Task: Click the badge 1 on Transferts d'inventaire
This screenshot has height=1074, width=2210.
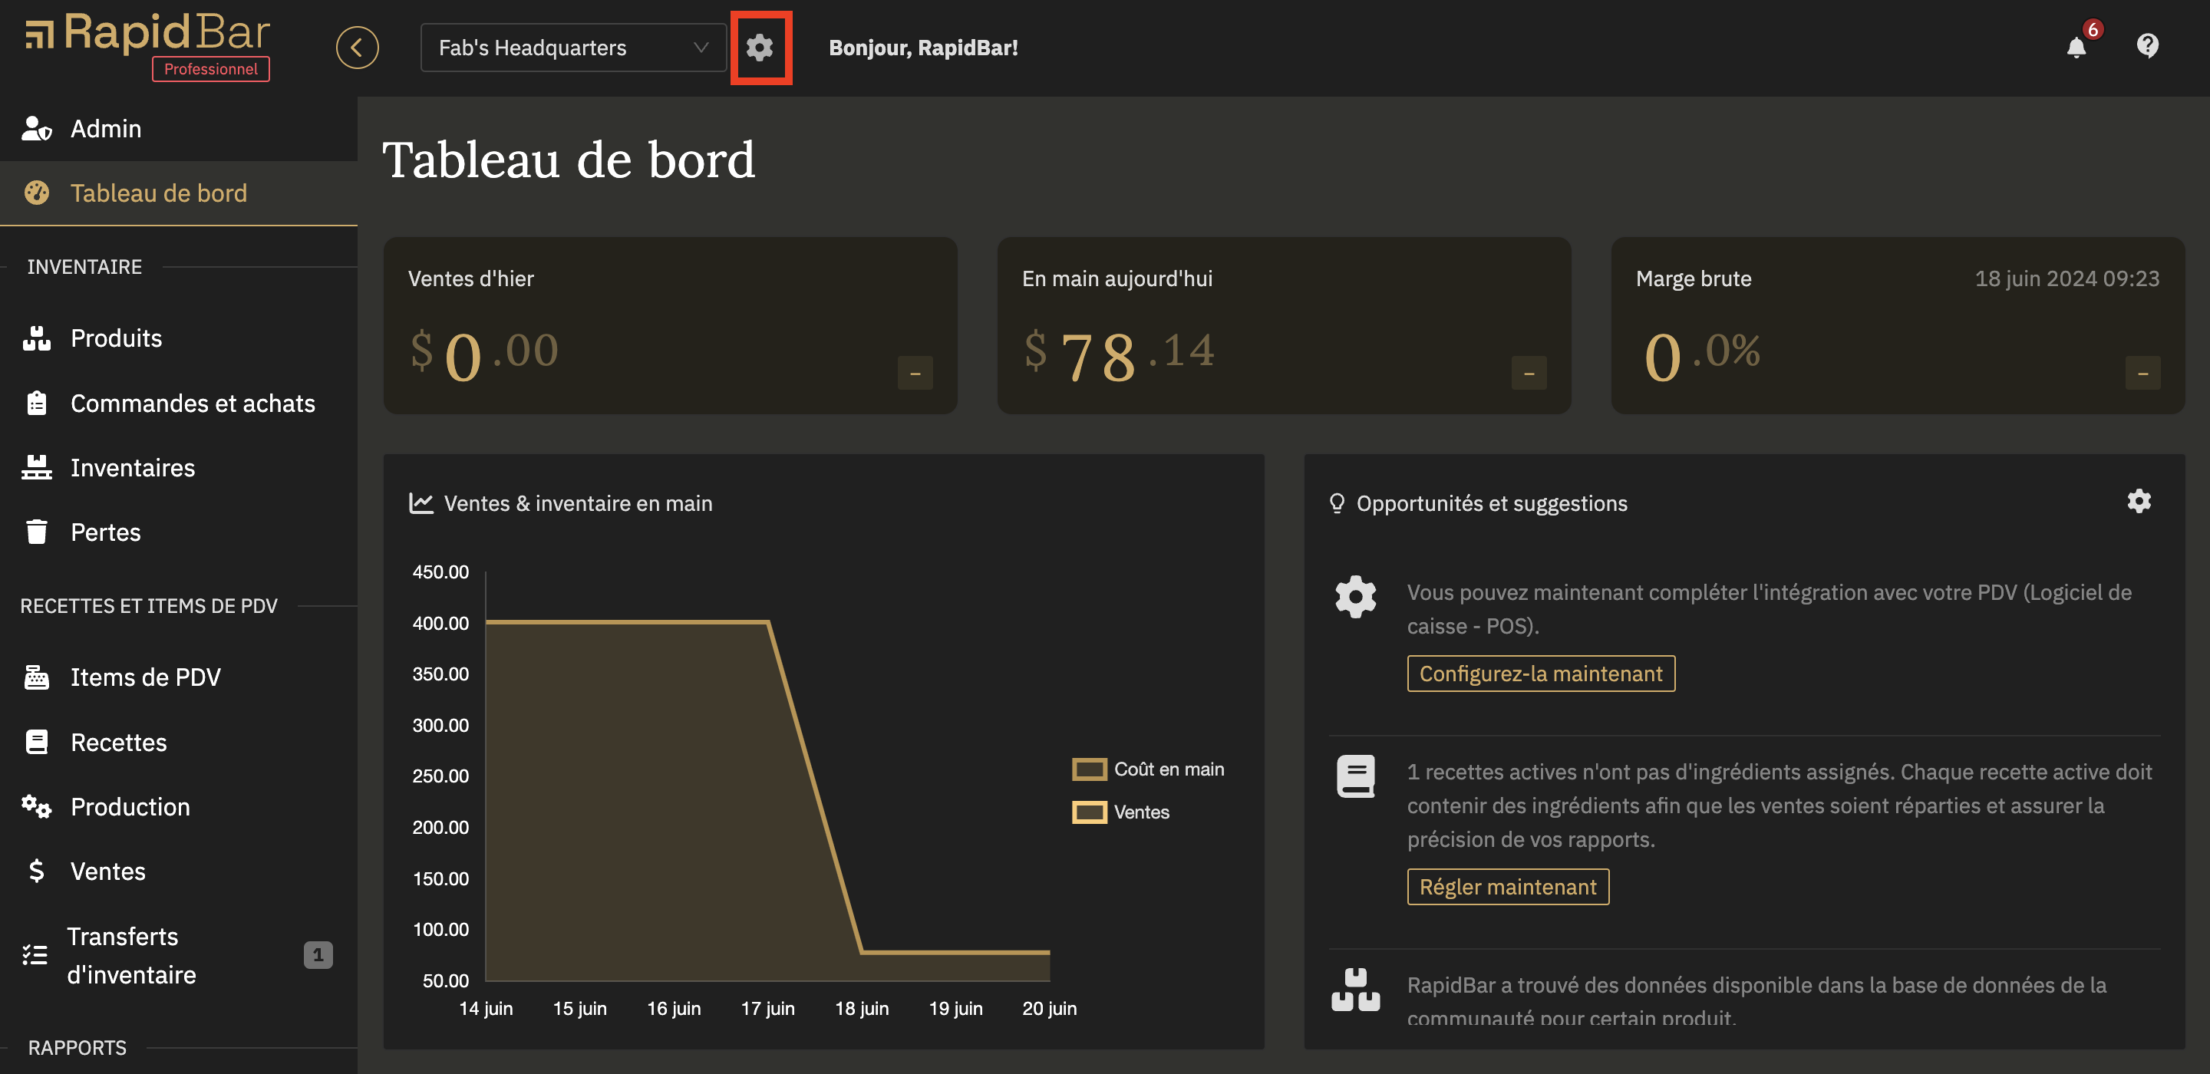Action: (318, 955)
